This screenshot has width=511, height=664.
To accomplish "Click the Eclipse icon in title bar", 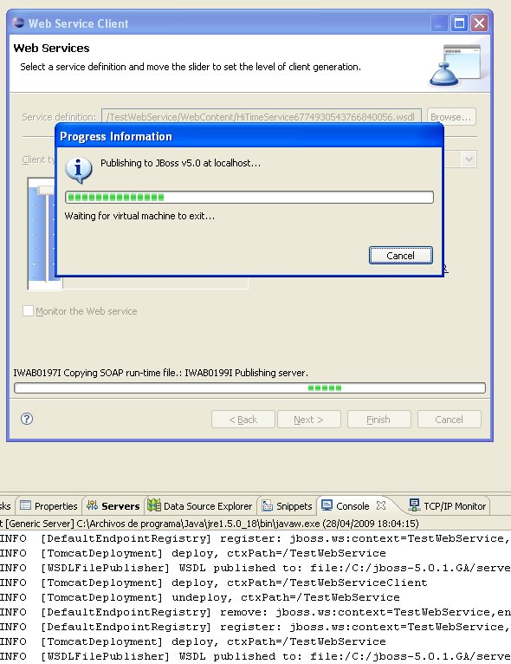I will click(x=18, y=23).
